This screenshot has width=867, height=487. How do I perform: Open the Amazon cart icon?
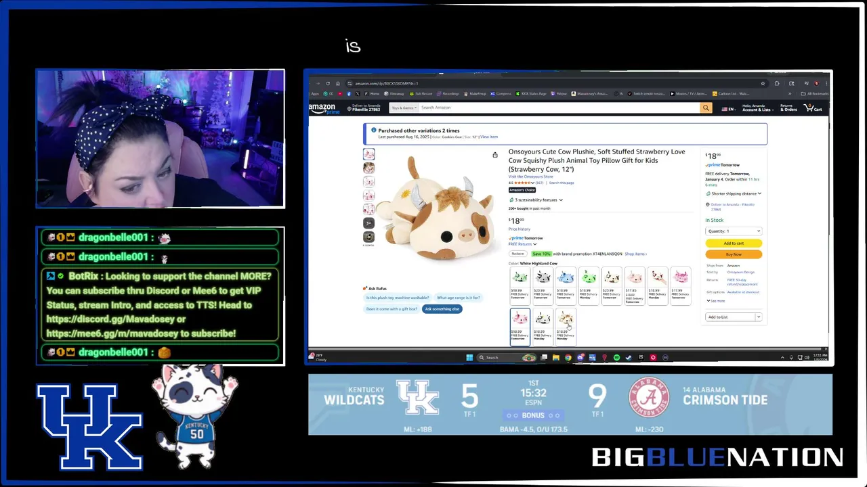coord(813,108)
